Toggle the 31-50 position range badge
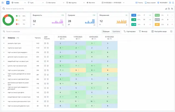Screen dimensions: 175x112 click(157, 15)
